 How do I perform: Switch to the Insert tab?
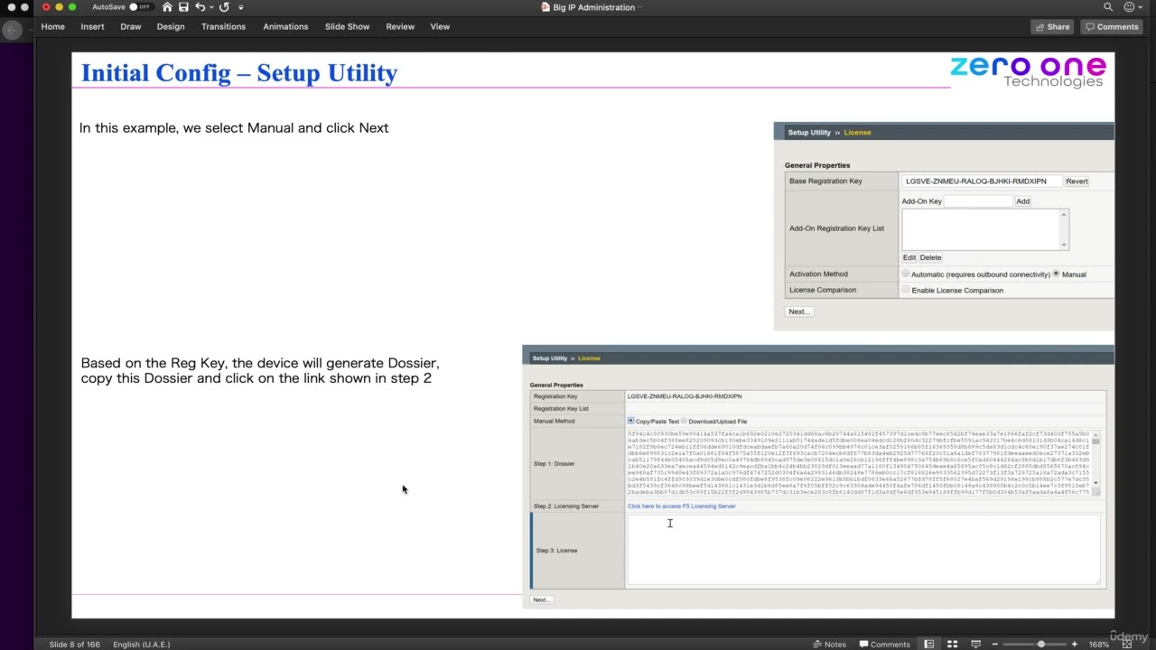click(x=92, y=27)
